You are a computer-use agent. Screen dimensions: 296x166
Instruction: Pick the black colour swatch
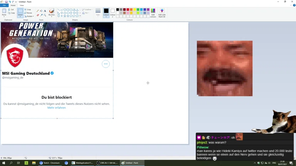[x=118, y=10]
